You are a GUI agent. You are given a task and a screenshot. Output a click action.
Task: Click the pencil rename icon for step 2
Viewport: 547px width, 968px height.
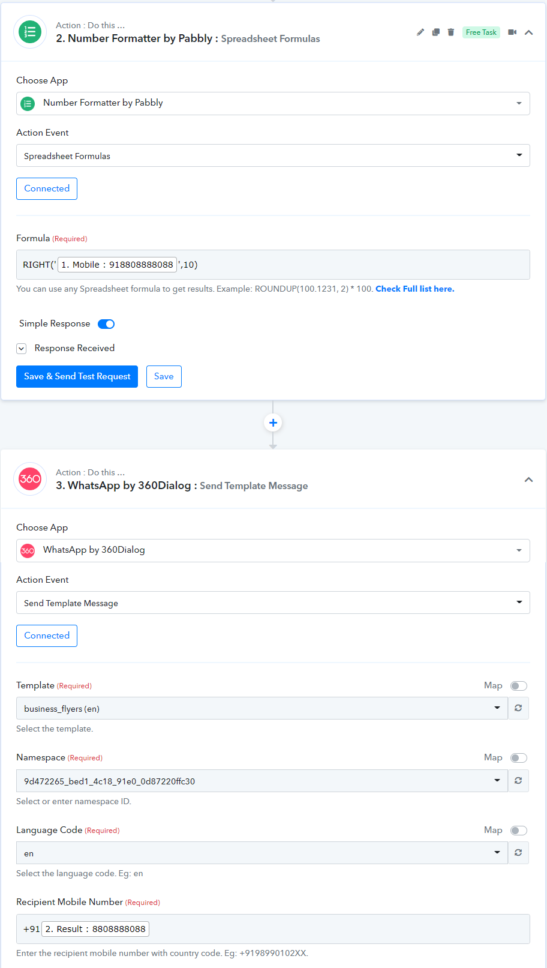point(420,32)
